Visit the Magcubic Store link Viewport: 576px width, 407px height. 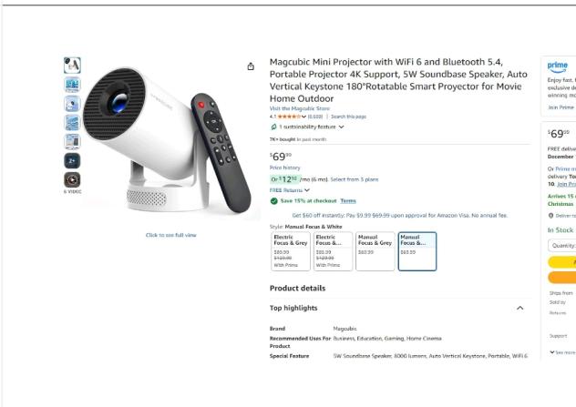coord(299,108)
